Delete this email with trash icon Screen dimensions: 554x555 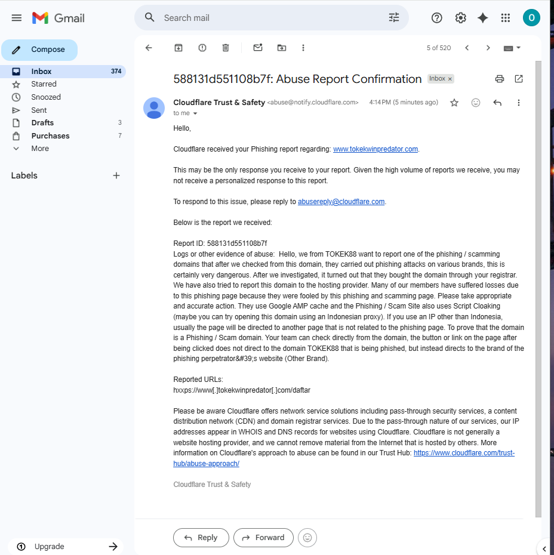226,48
